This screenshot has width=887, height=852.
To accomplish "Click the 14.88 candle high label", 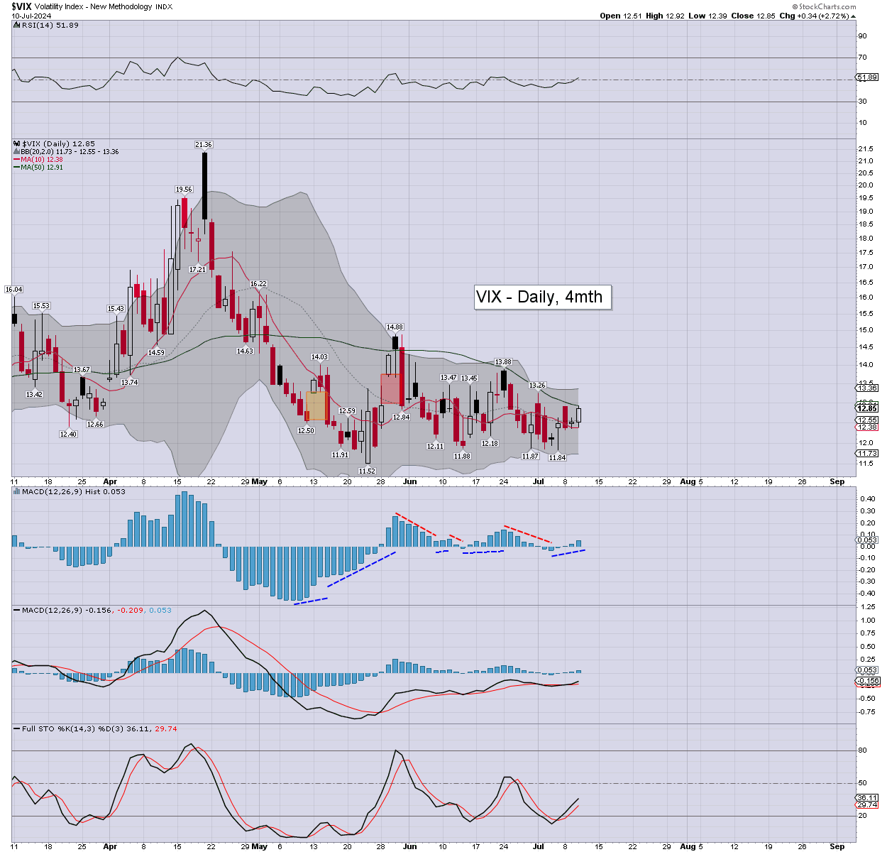I will tap(395, 327).
